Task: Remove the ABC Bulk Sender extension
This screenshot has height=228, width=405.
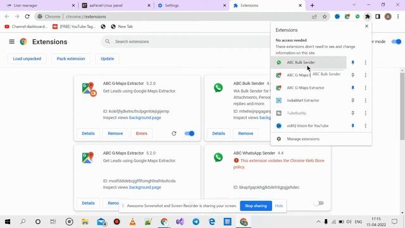Action: (246, 134)
